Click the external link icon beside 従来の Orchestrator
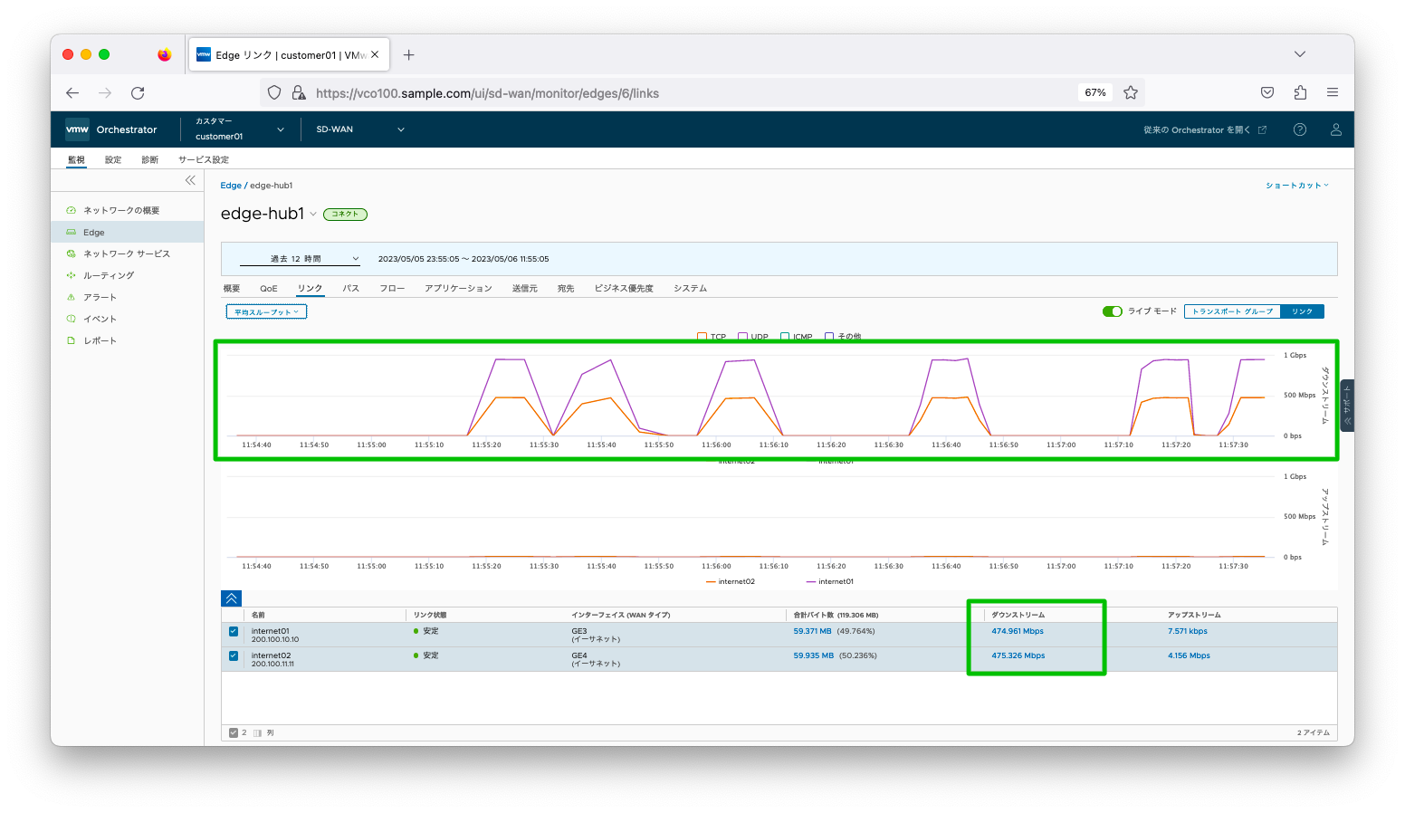Screen dimensions: 1405x813 tap(1262, 129)
